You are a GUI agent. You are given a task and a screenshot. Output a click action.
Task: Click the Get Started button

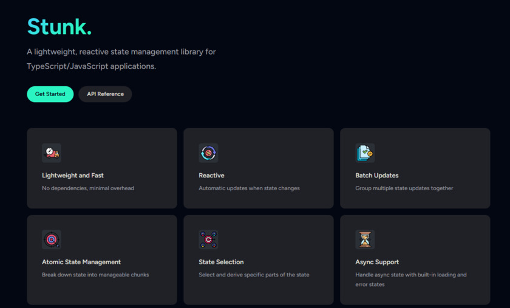point(50,94)
